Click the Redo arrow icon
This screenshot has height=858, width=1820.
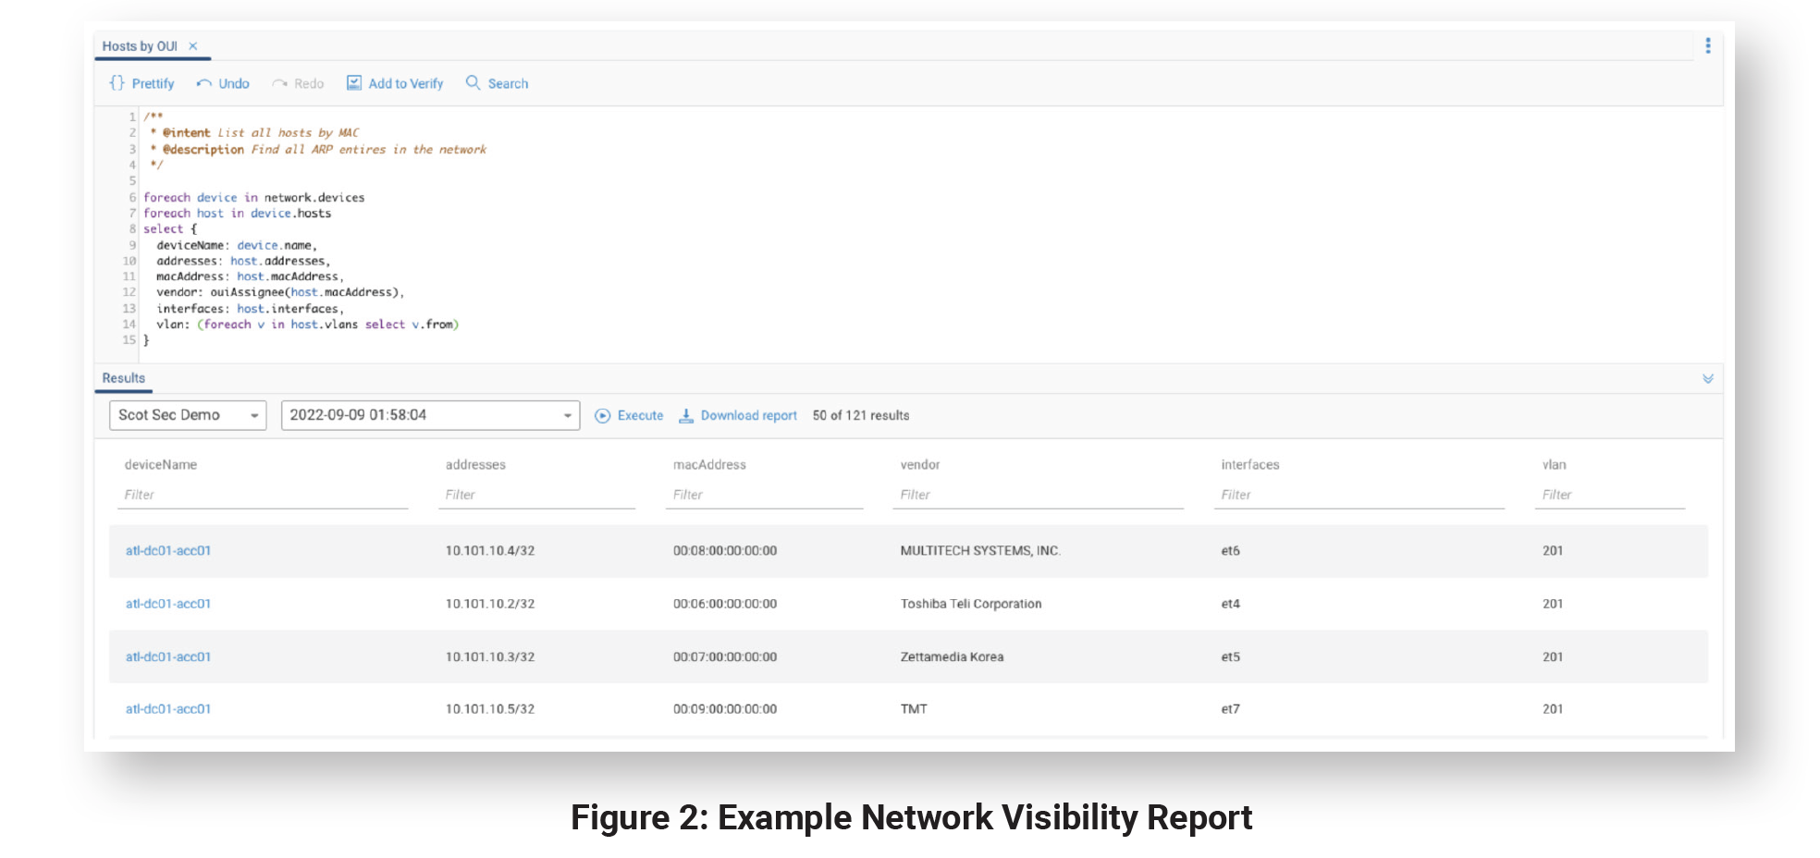pos(279,83)
